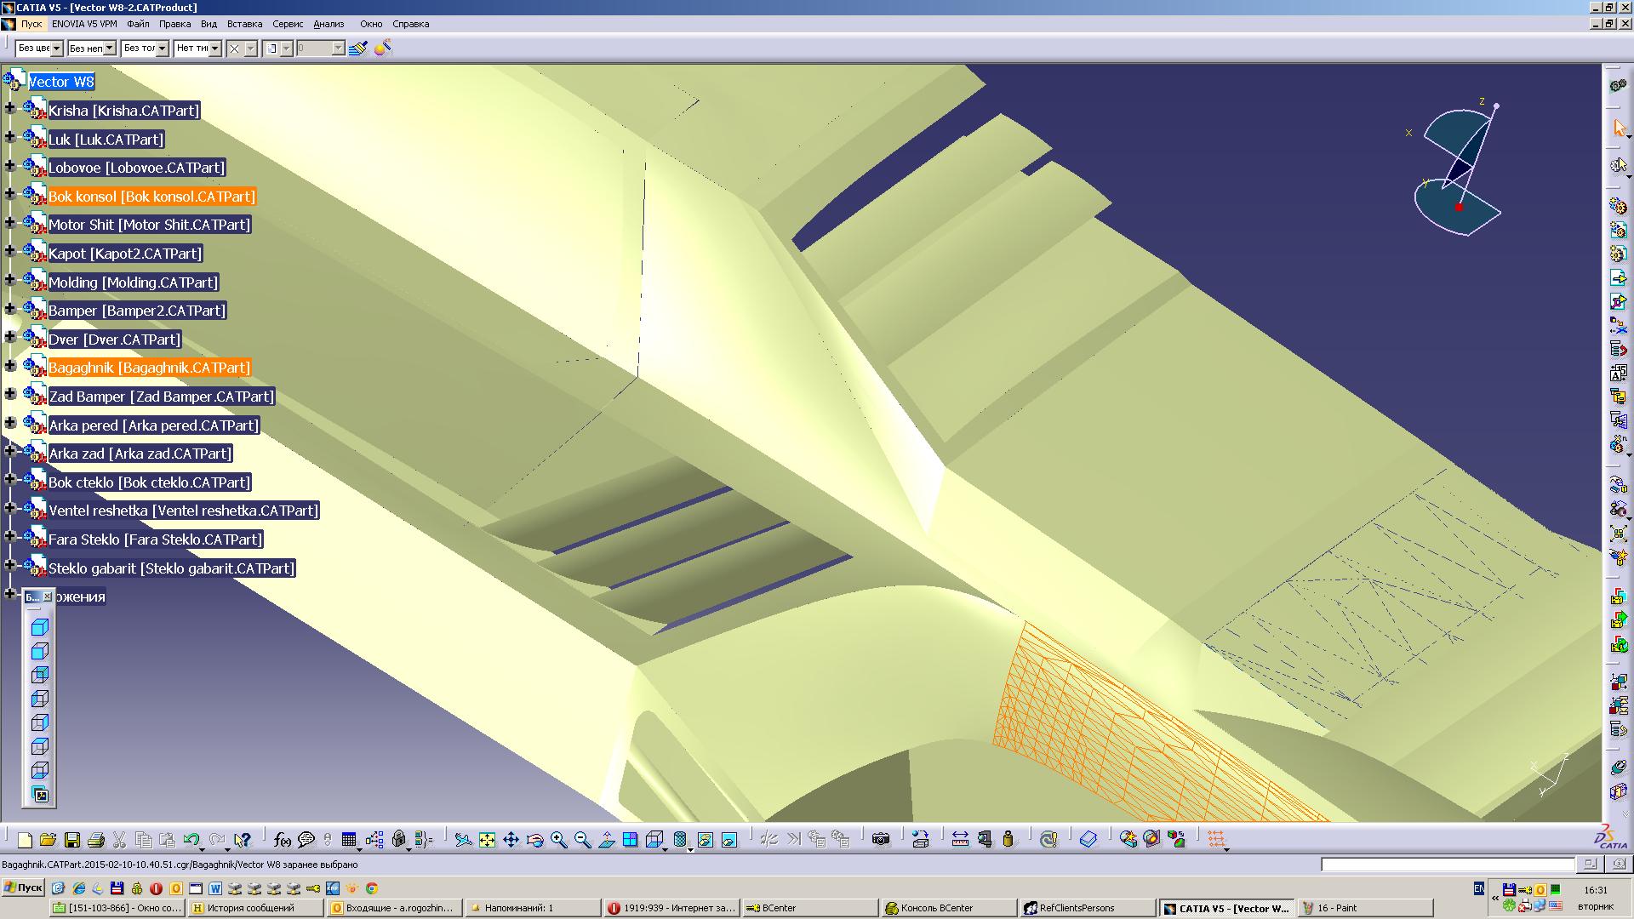1634x919 pixels.
Task: Click the Save floppy disk icon
Action: point(72,840)
